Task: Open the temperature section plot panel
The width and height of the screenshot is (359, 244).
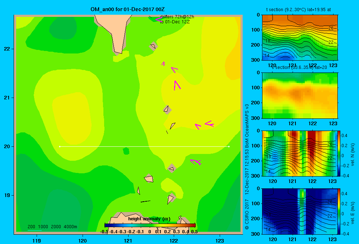Action: (x=300, y=38)
